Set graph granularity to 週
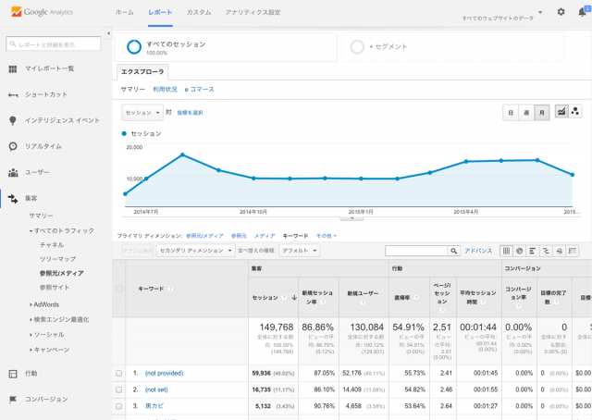 [x=526, y=113]
